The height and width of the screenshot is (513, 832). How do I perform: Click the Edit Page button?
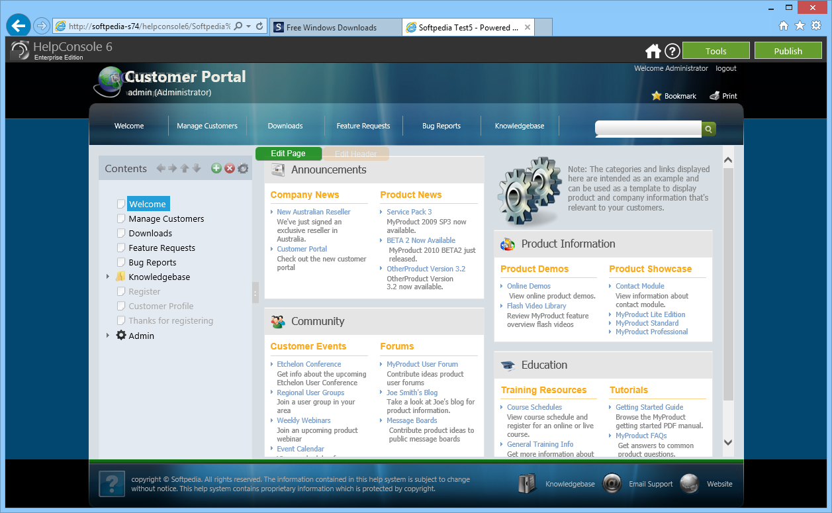[x=289, y=154]
